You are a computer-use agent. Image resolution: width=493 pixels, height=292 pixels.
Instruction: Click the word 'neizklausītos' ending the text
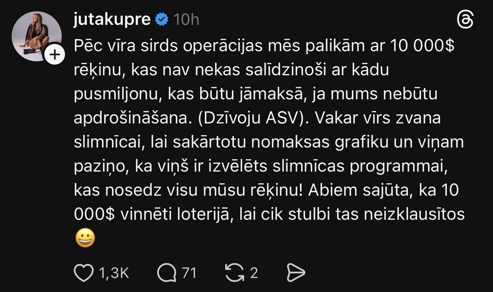click(414, 214)
